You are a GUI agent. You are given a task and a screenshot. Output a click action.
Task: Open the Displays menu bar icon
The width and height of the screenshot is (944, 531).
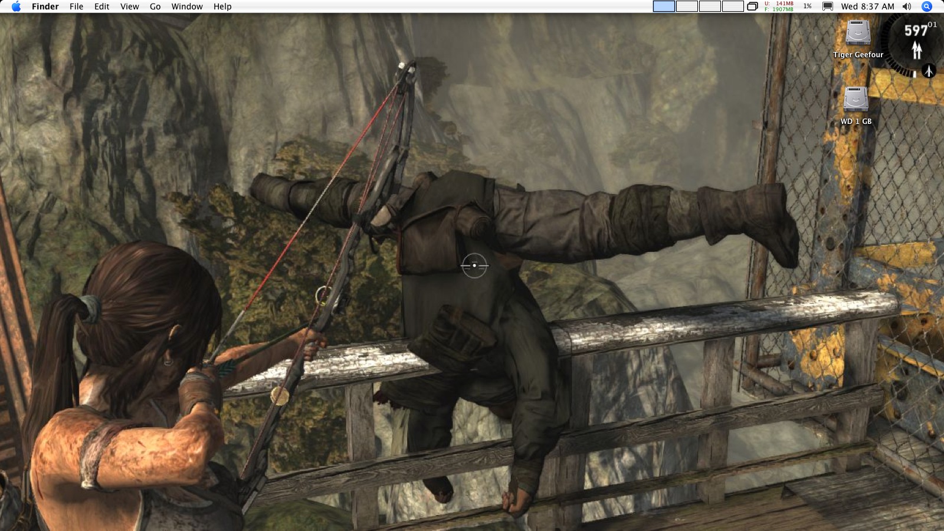(827, 6)
